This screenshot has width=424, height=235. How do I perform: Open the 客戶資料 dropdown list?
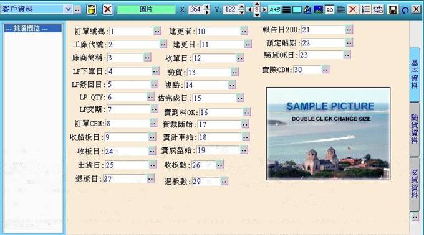click(x=69, y=9)
